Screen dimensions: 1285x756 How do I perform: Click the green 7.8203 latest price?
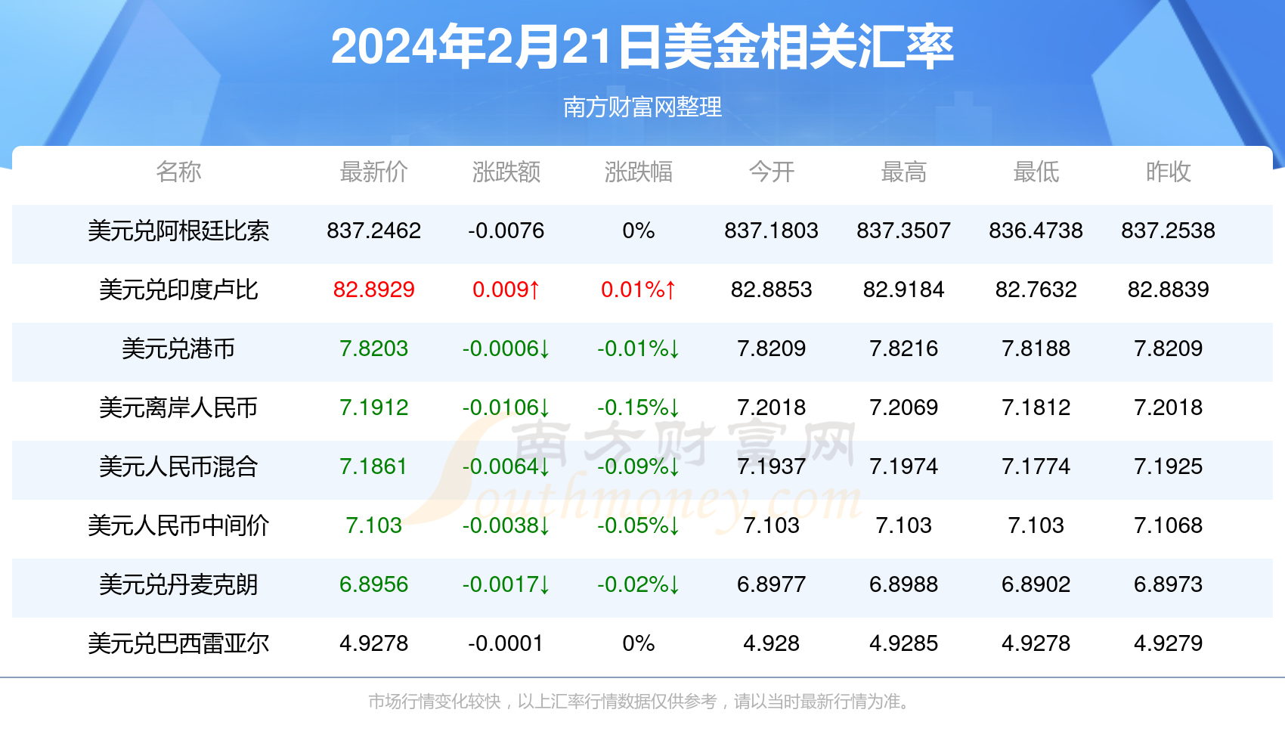373,349
